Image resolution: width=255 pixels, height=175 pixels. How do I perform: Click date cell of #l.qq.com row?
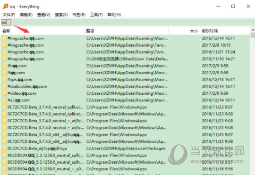coord(215,66)
